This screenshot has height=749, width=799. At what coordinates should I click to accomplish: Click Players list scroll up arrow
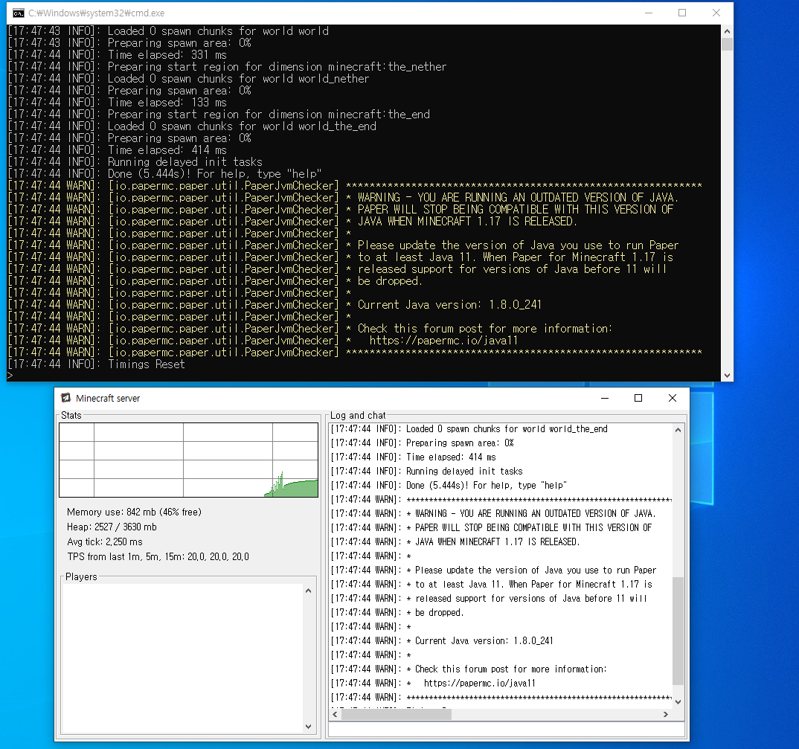click(x=308, y=591)
